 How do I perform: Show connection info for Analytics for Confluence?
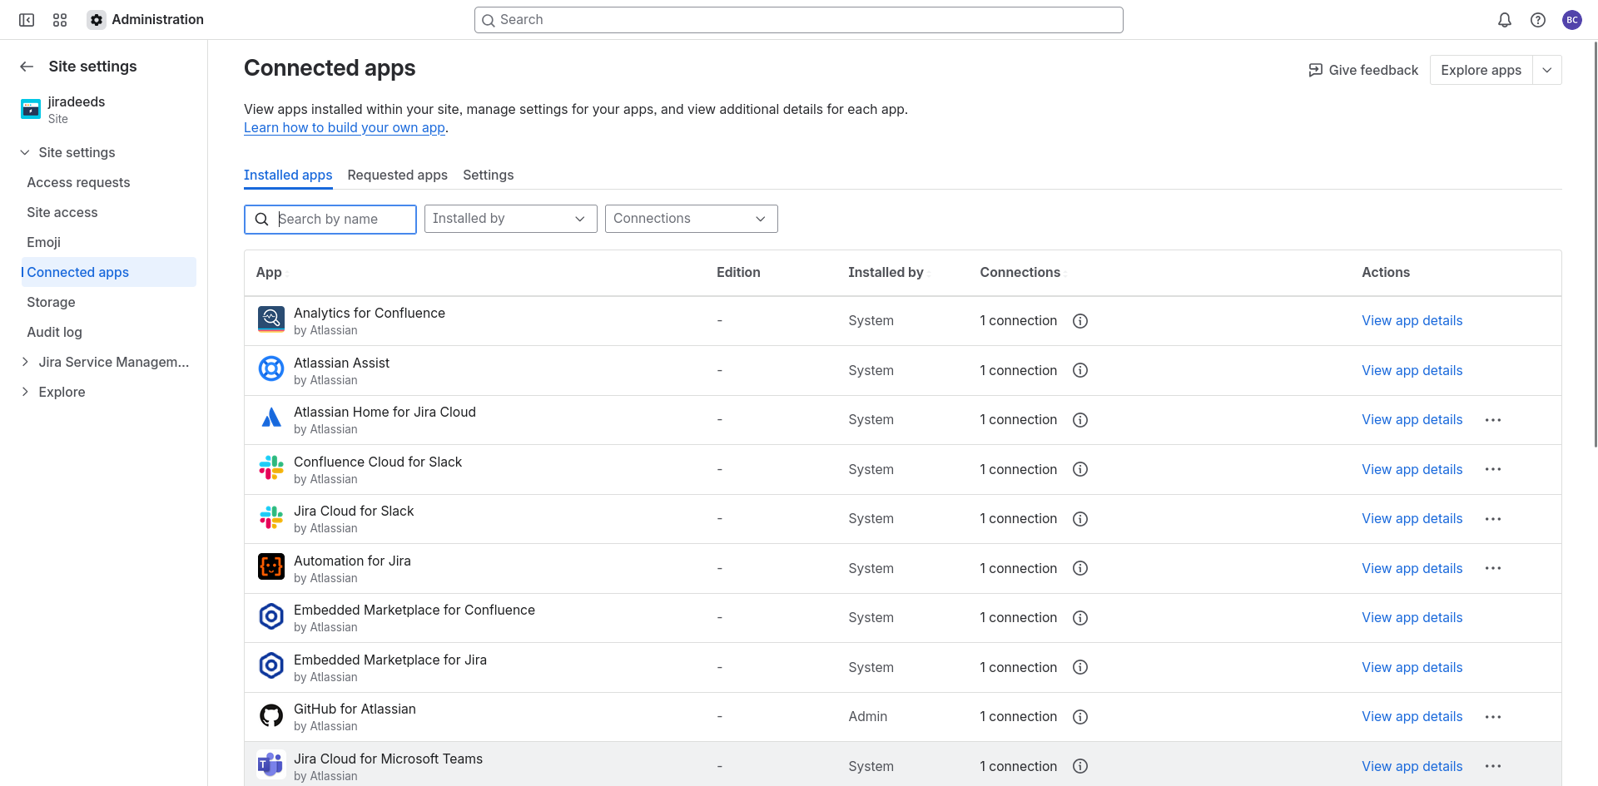(1079, 321)
